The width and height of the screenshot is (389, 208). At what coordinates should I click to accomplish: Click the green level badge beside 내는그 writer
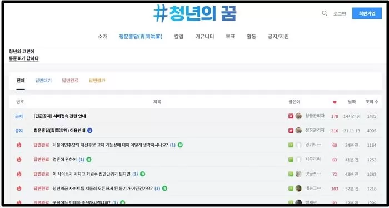[291, 189]
